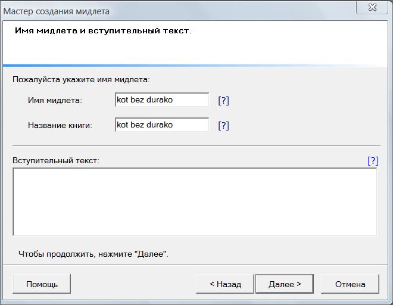
Task: Click into the Название книги input field
Action: coord(162,125)
